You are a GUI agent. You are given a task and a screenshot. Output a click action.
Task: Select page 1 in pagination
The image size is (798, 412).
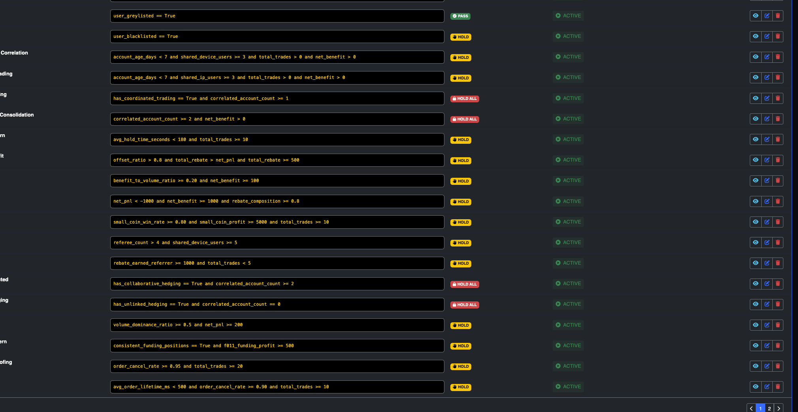(760, 408)
